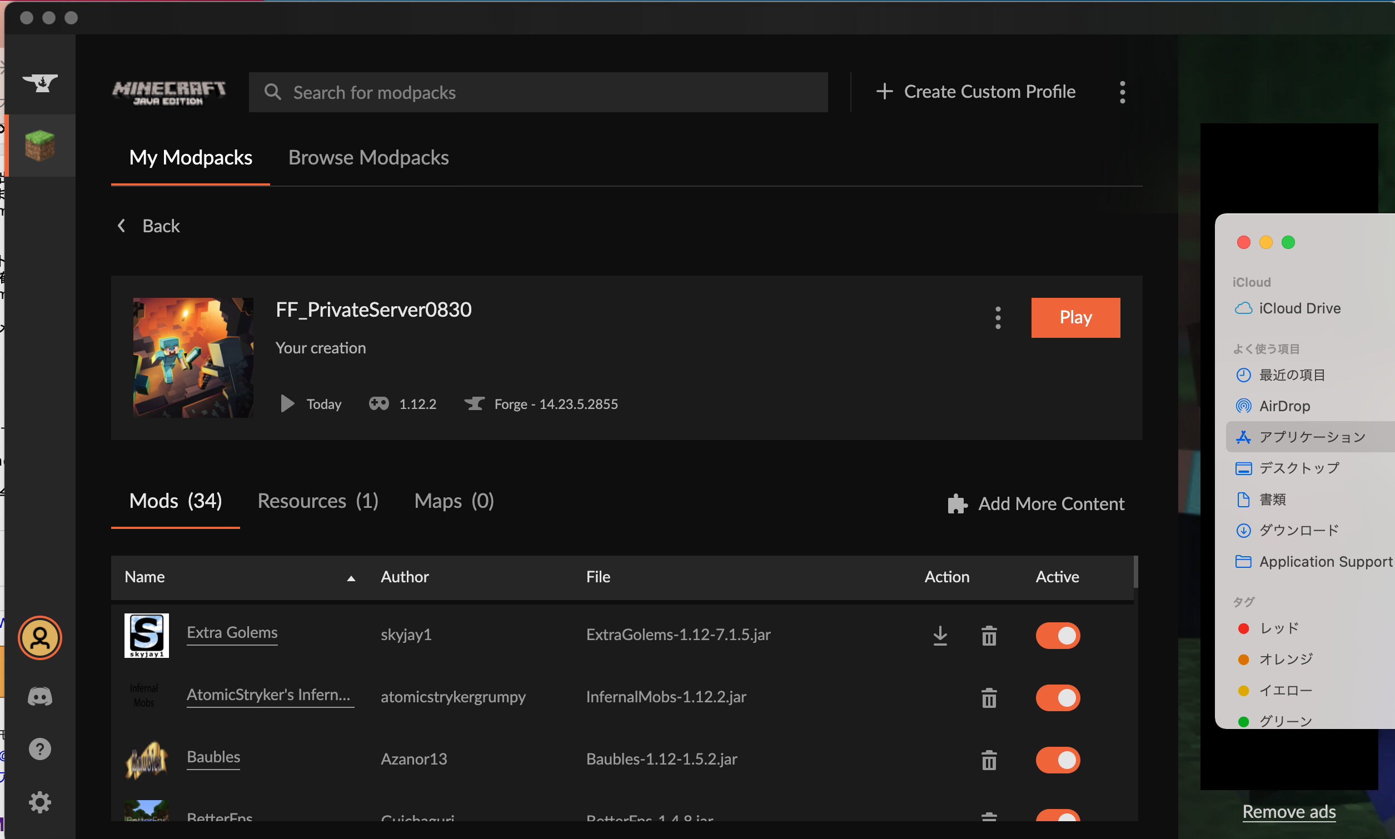Open the Discord icon in sidebar
This screenshot has width=1395, height=839.
coord(39,697)
